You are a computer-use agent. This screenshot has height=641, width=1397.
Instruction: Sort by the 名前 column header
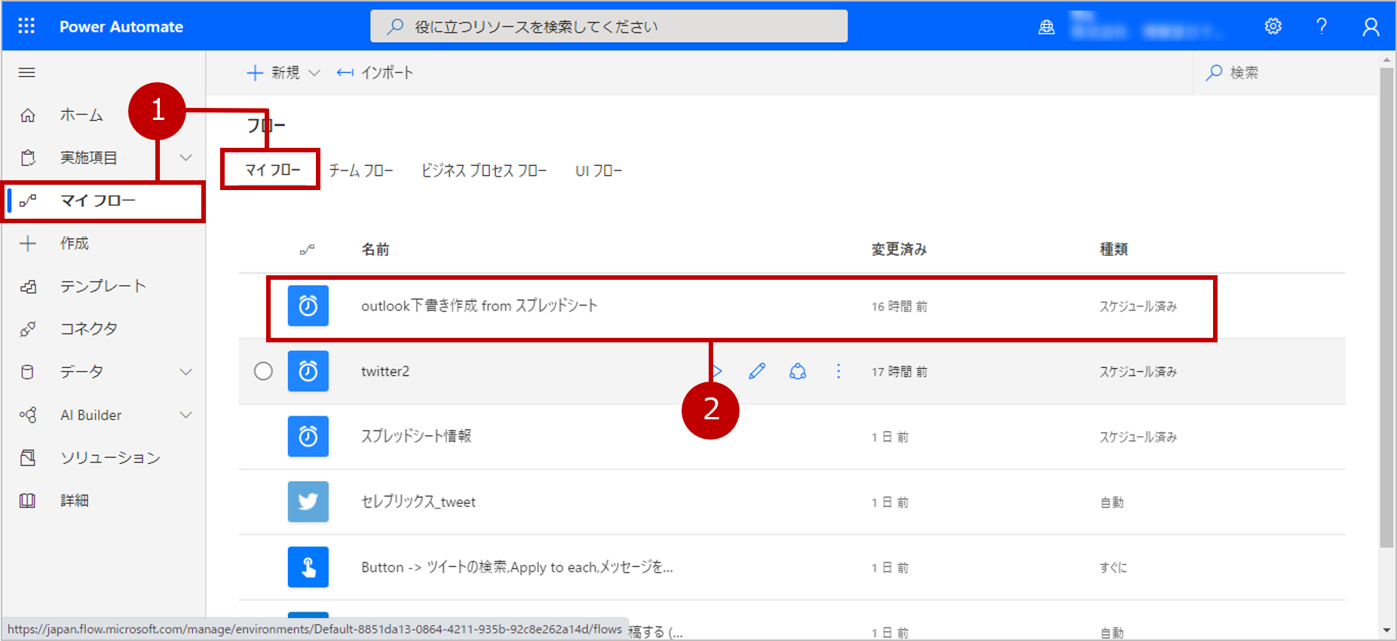375,249
